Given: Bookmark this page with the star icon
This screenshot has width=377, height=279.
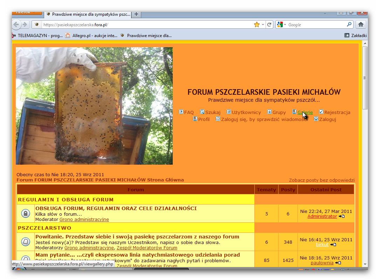Looking at the screenshot, I should [257, 24].
